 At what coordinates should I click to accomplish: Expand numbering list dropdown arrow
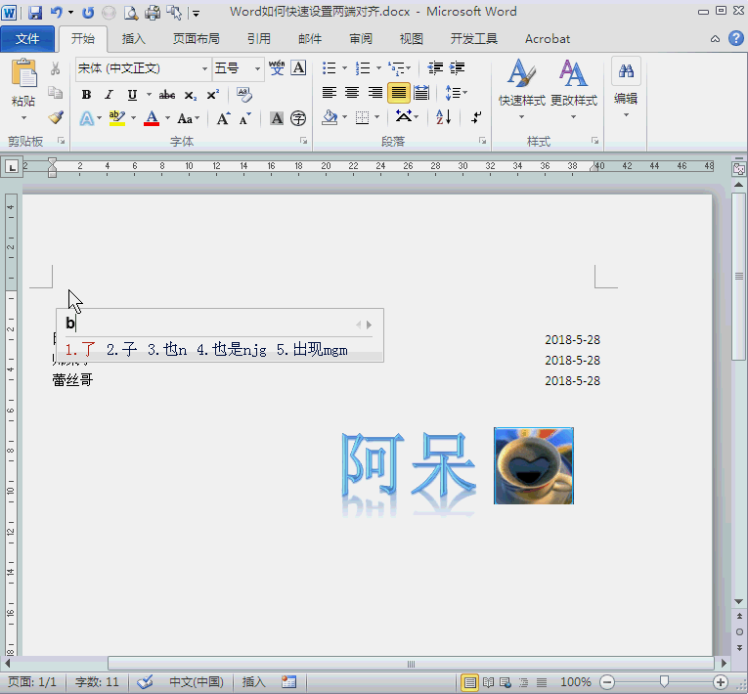tap(378, 67)
